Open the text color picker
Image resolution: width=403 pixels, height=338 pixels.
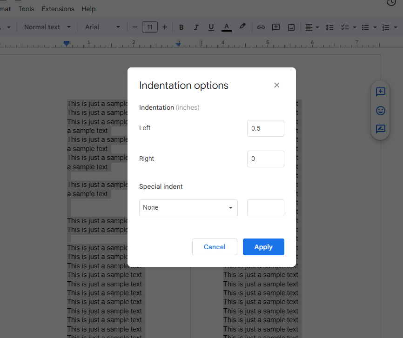(227, 27)
